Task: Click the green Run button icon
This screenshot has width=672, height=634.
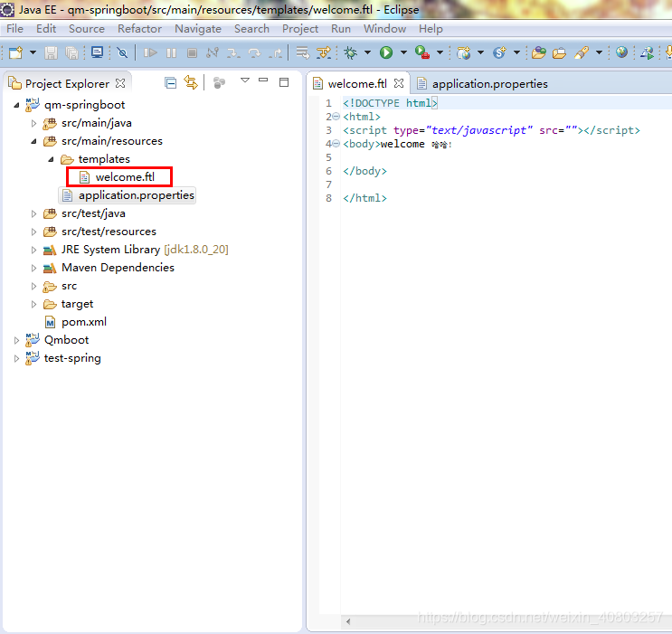Action: click(386, 52)
